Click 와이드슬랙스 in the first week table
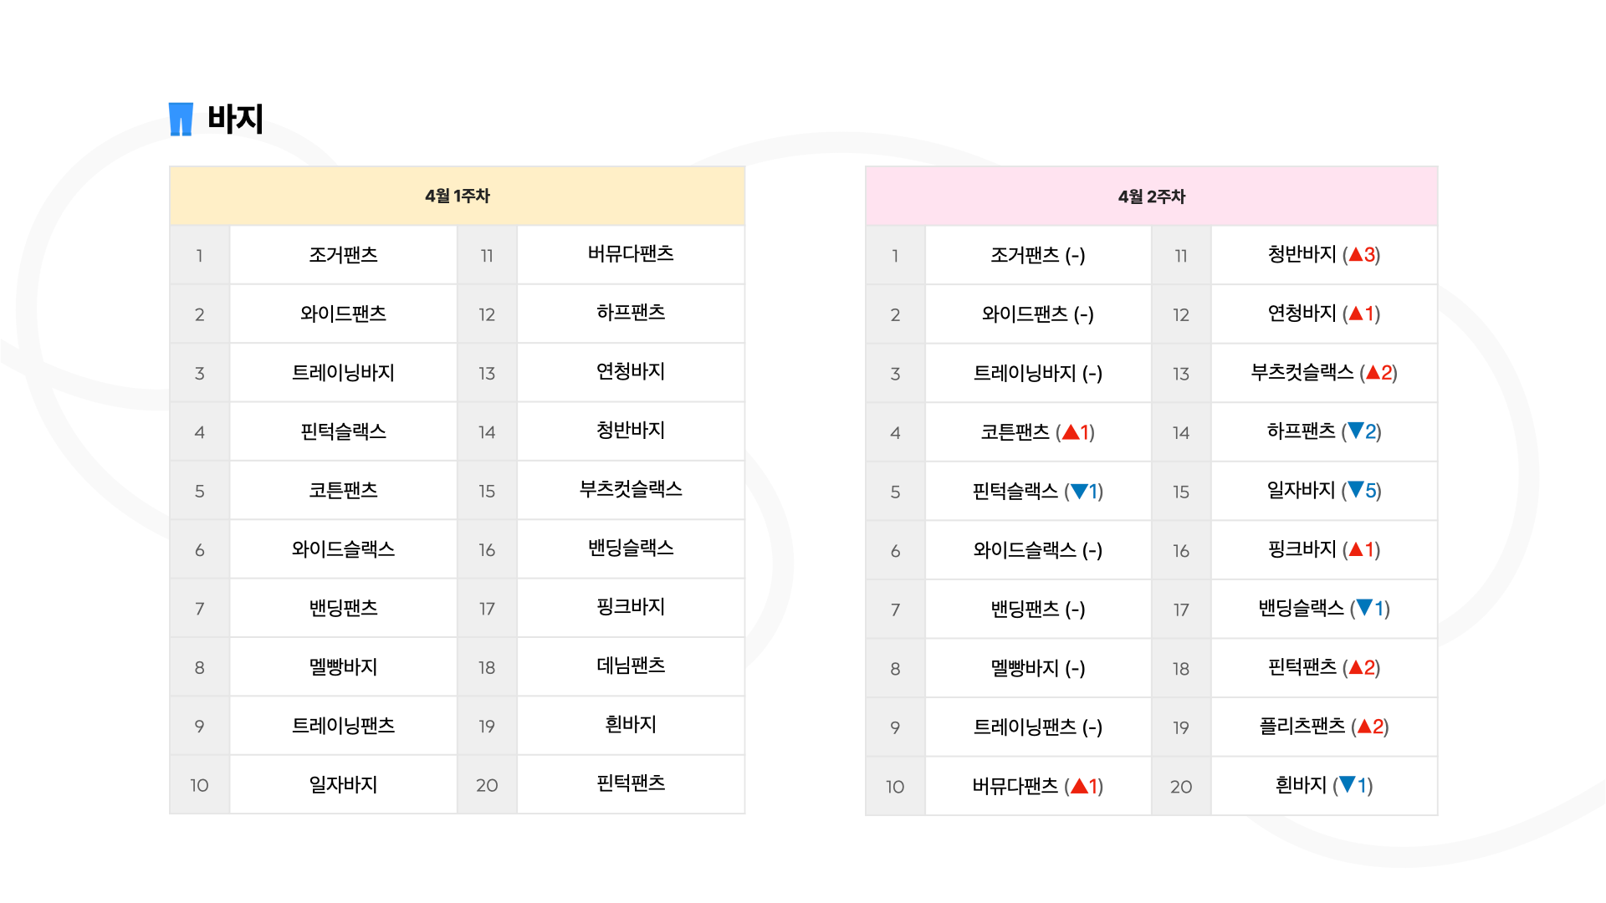This screenshot has height=903, width=1606. tap(343, 549)
